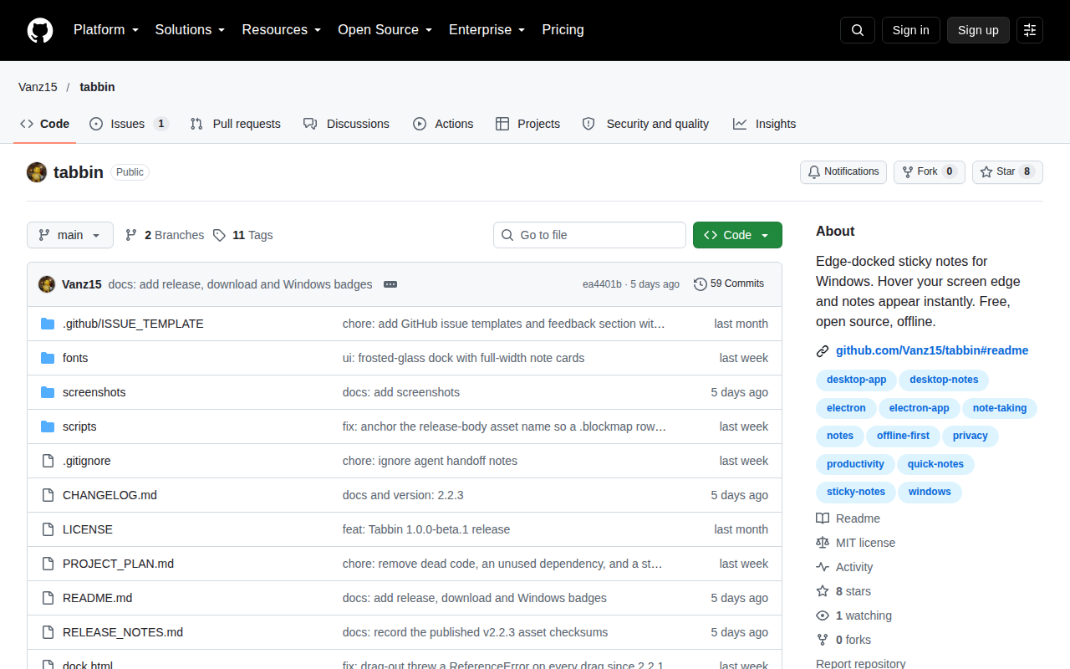Open the 59 Commits history

(x=729, y=284)
